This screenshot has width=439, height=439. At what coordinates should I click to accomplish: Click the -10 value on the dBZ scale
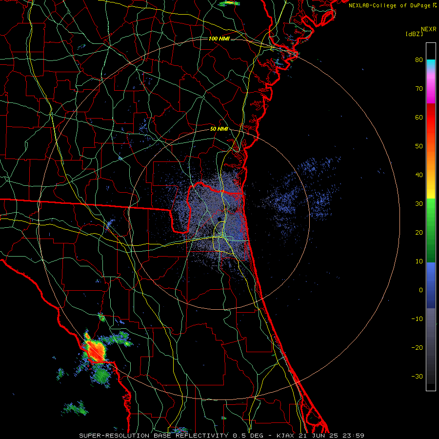417,319
